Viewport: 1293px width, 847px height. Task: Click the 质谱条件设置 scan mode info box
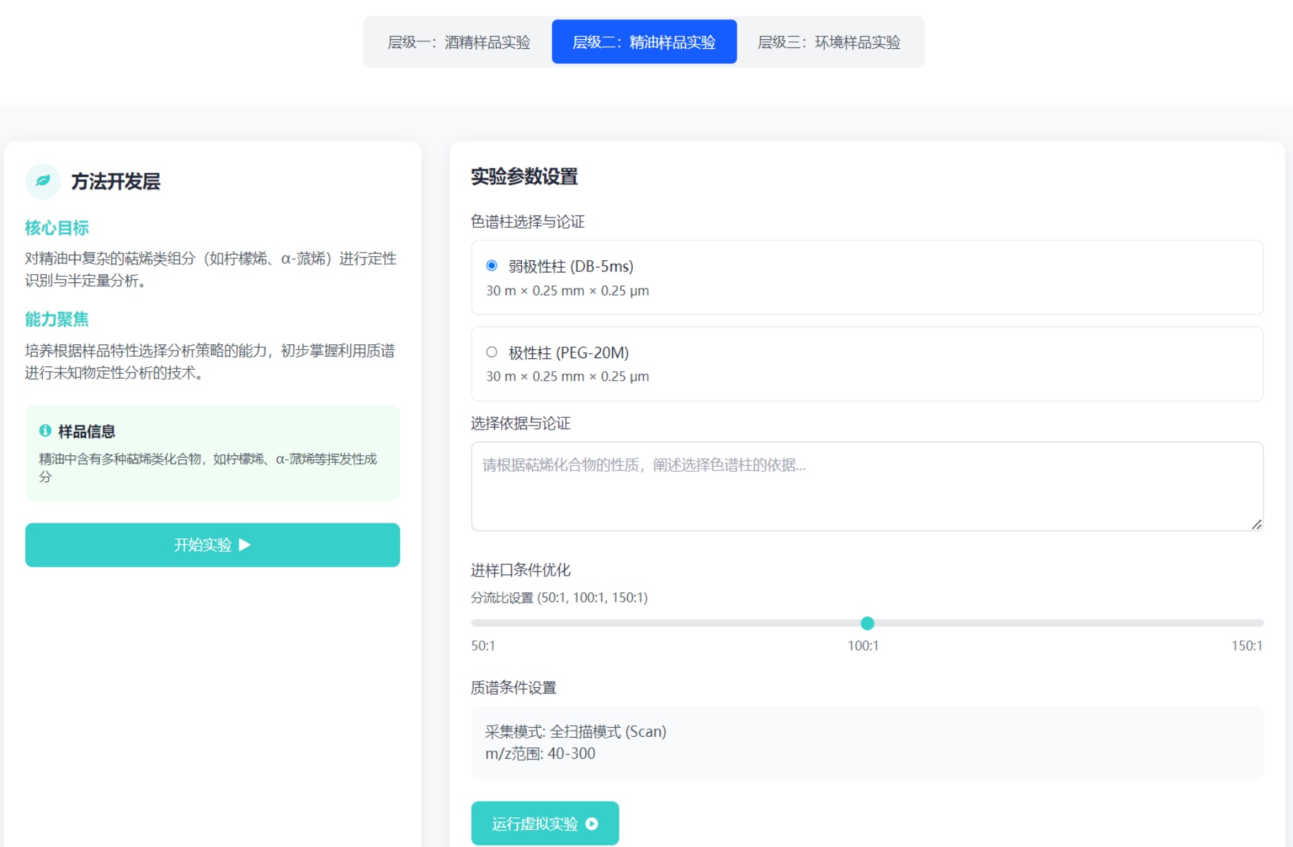point(866,742)
